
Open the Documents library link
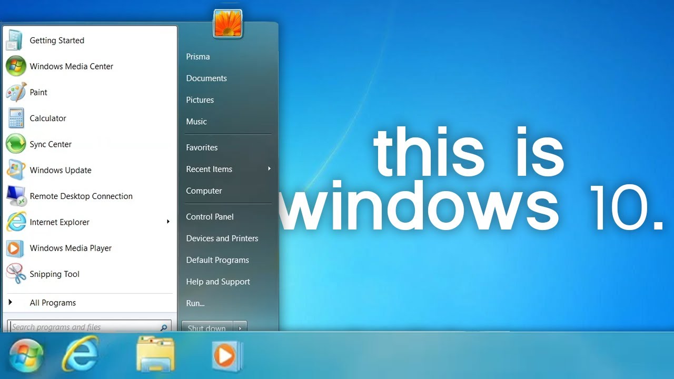tap(206, 78)
